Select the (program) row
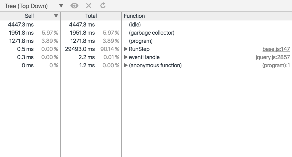292x157 pixels. 141,41
